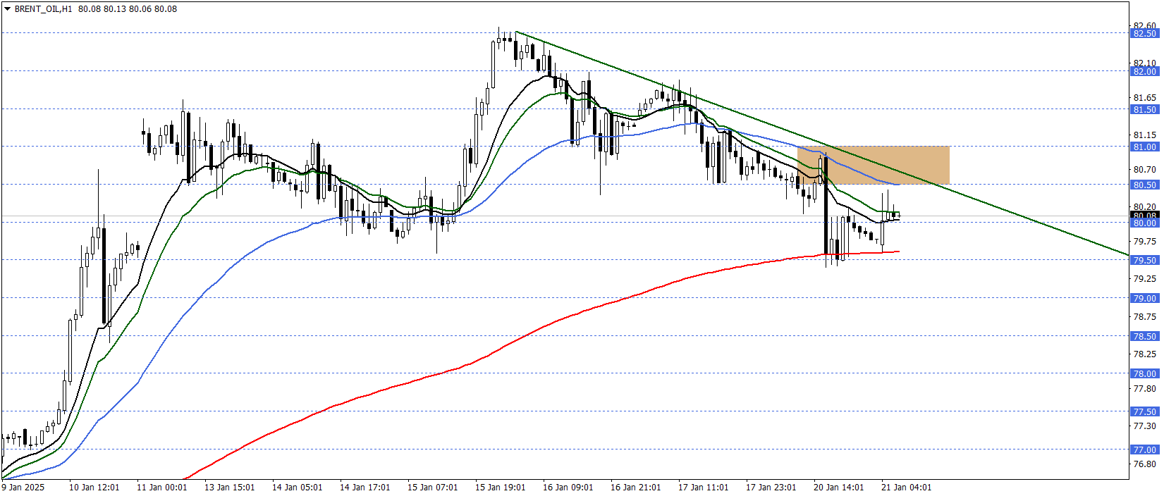This screenshot has height=496, width=1164.
Task: Select the 77.00 horizontal level price label
Action: click(x=1144, y=449)
